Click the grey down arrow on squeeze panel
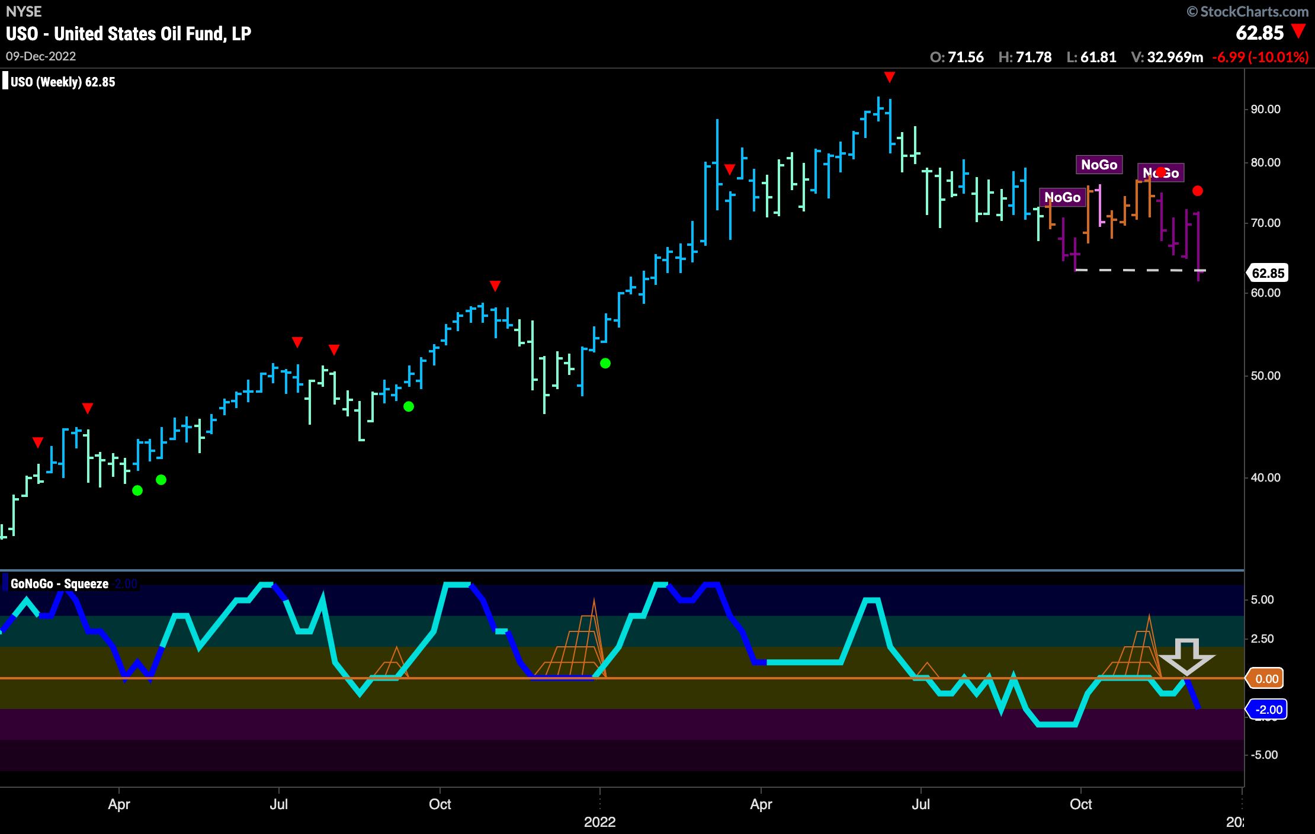This screenshot has height=834, width=1315. [1186, 656]
